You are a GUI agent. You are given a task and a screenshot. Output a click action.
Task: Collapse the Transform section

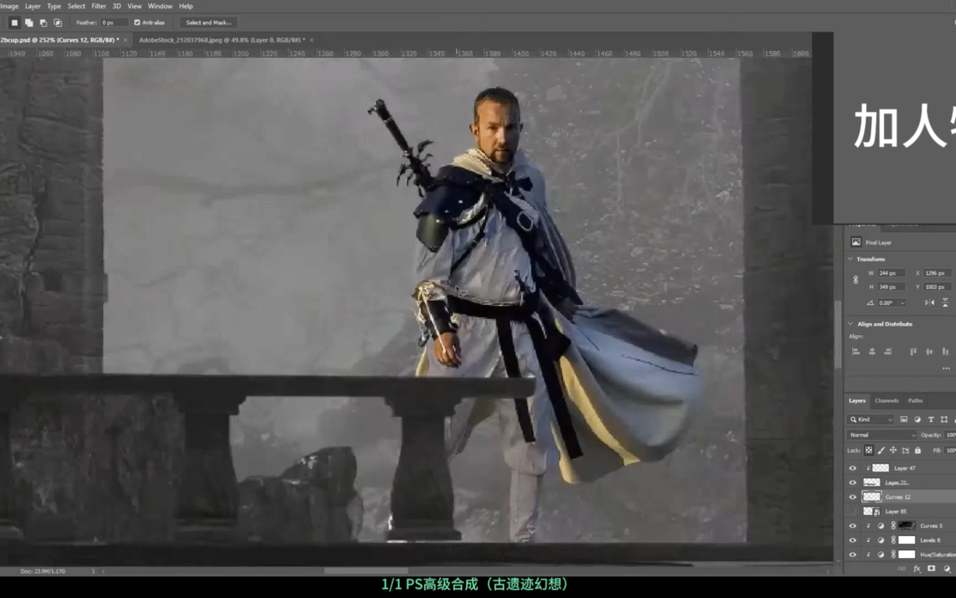[850, 259]
